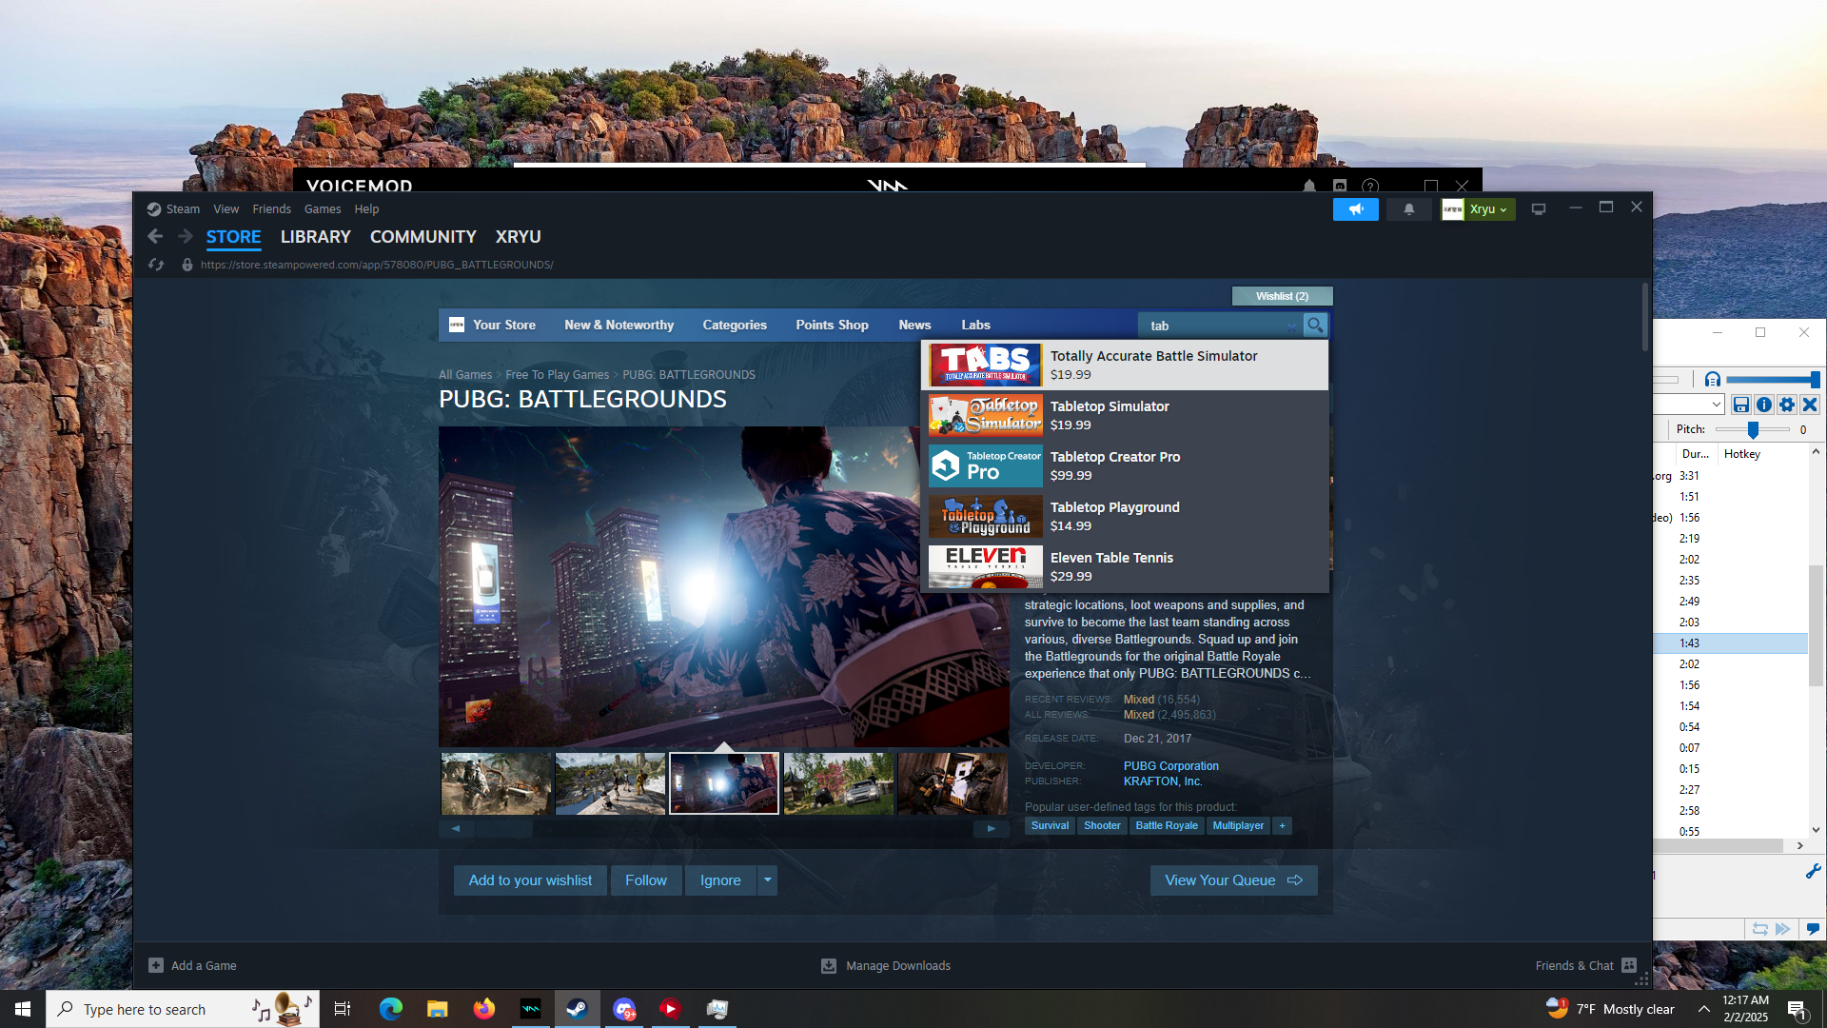
Task: Select the fourth PUBG screenshot thumbnail
Action: point(837,784)
